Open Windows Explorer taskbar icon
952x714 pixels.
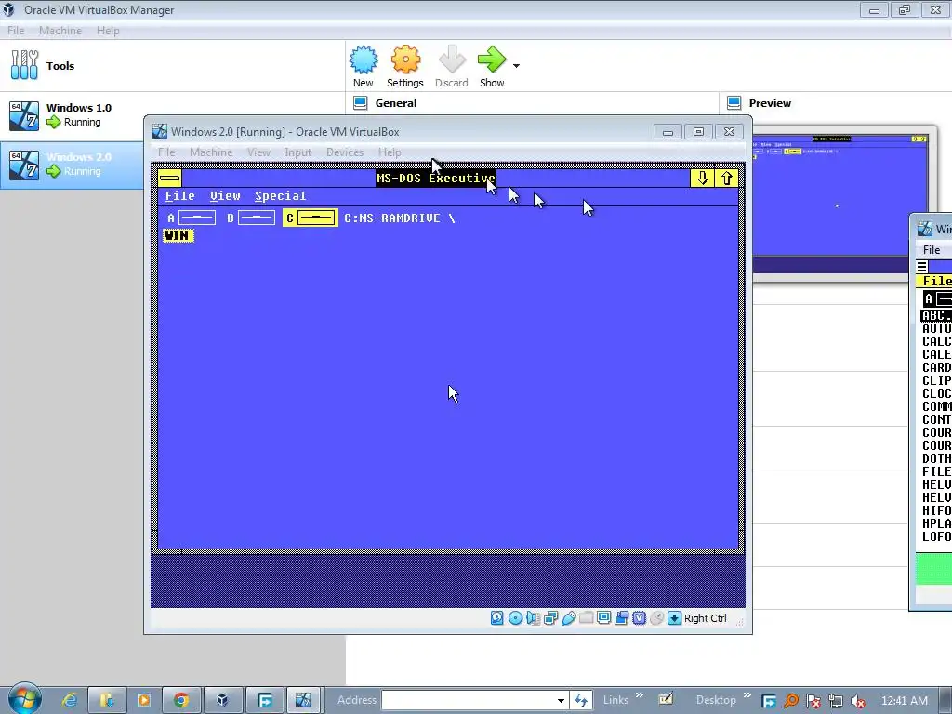[x=107, y=700]
